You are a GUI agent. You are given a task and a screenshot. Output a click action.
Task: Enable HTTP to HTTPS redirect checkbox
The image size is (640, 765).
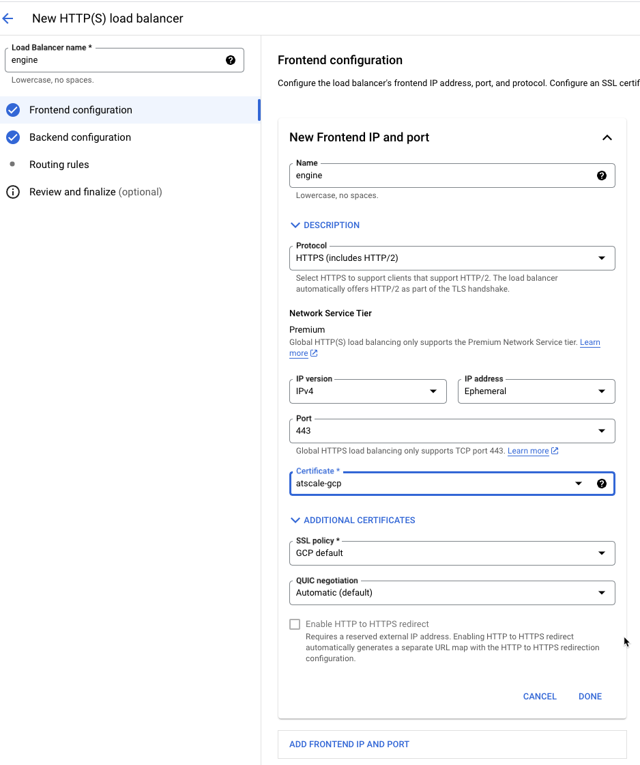(x=294, y=624)
